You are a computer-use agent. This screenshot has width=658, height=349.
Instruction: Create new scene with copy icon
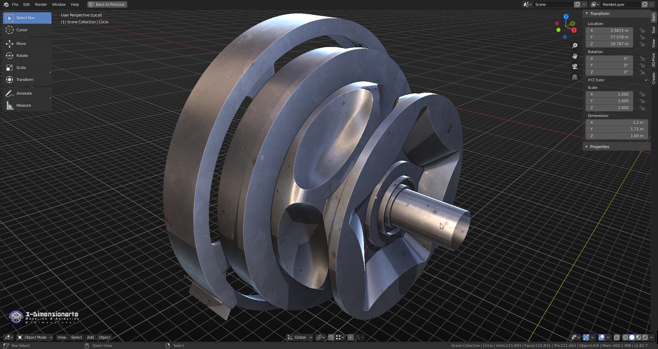(577, 4)
